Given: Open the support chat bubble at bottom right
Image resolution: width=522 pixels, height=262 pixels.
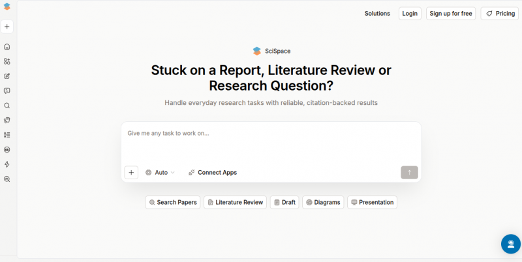Looking at the screenshot, I should [510, 244].
